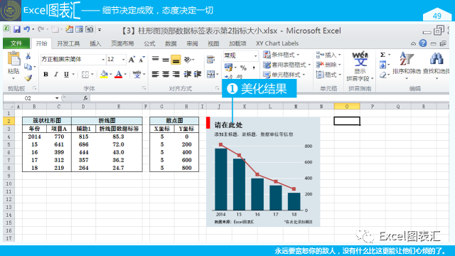Toggle Underline formatting
This screenshot has height=256, width=455.
coord(66,74)
